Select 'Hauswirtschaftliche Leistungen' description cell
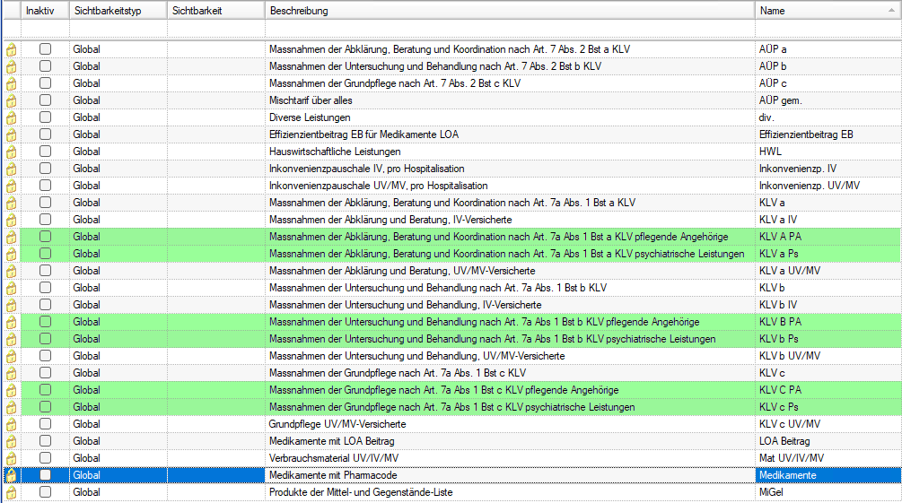 [510, 152]
